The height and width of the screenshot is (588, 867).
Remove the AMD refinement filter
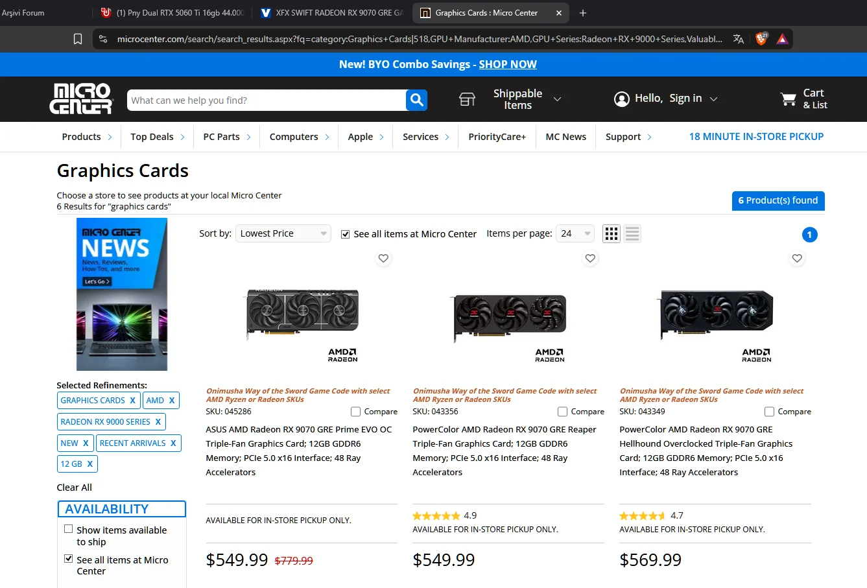pos(172,401)
